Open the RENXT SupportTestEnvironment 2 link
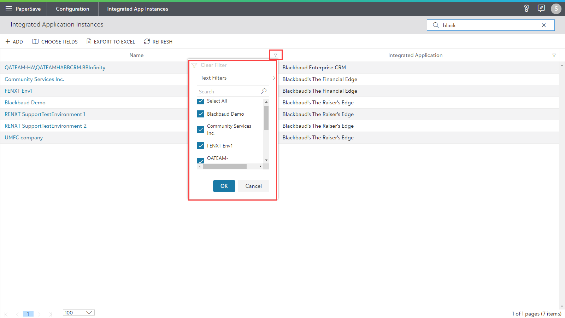The height and width of the screenshot is (318, 565). (x=45, y=126)
